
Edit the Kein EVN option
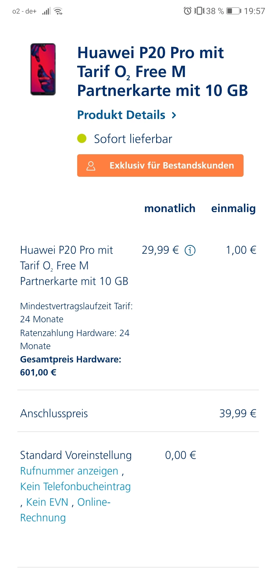click(47, 502)
